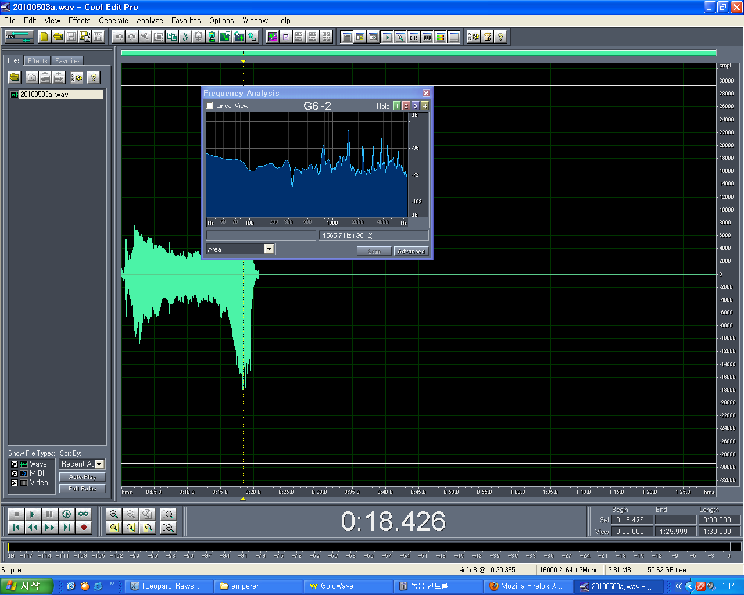Click the Open File folder toolbar icon
Viewport: 744px width, 595px height.
pos(58,37)
